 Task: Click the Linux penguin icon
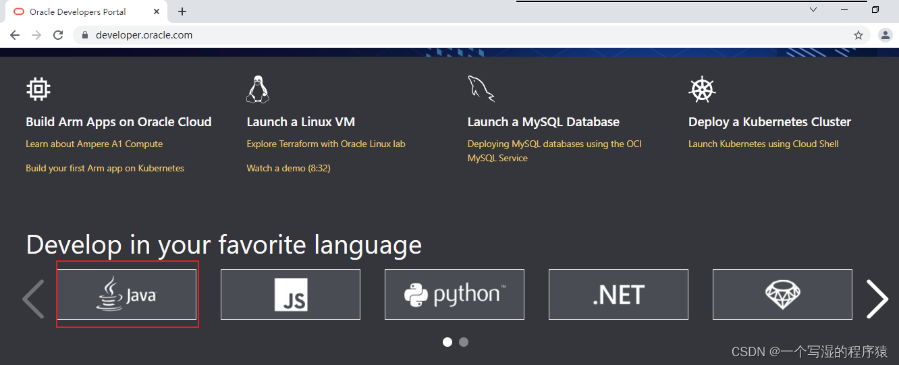(x=257, y=89)
